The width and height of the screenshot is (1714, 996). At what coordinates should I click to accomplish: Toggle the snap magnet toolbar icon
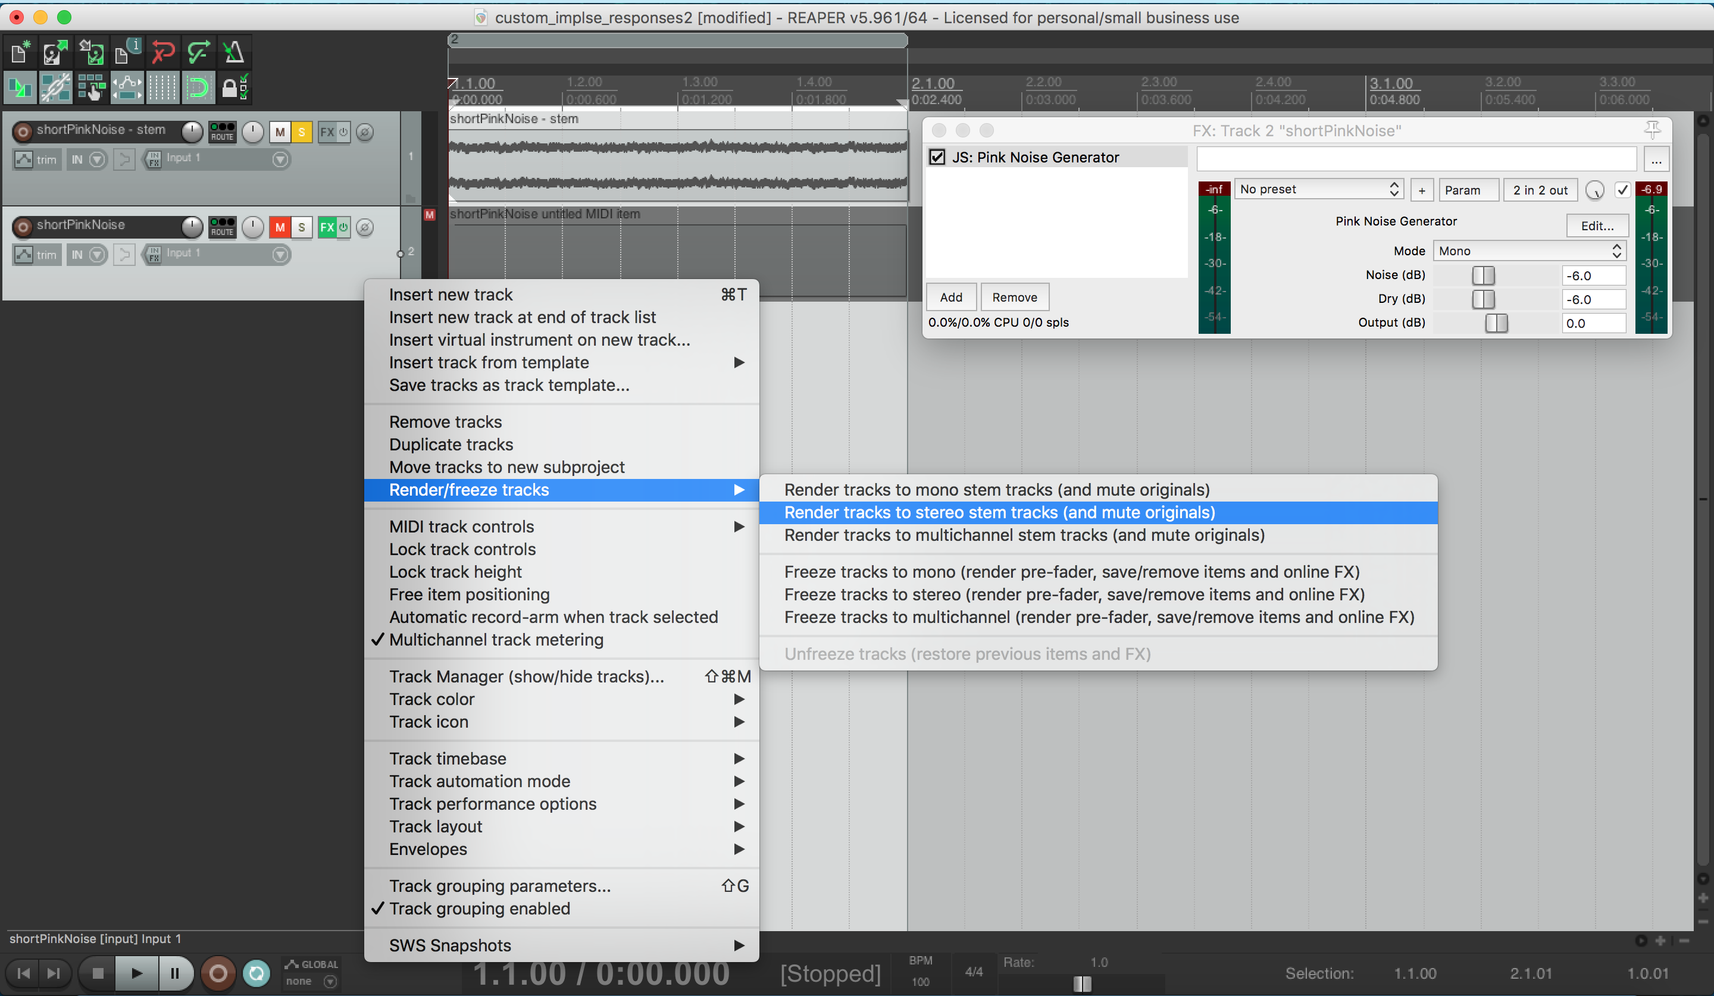pos(198,87)
